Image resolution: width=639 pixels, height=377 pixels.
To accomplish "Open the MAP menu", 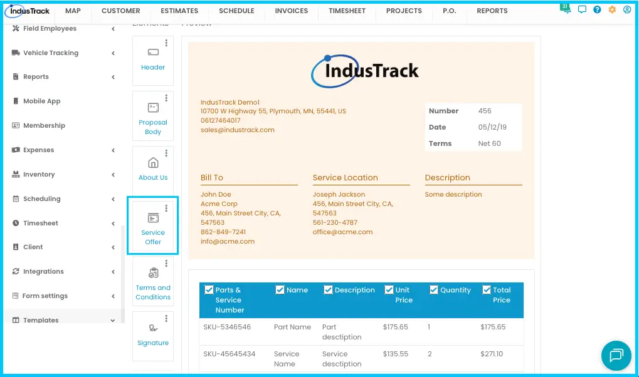I will (73, 11).
